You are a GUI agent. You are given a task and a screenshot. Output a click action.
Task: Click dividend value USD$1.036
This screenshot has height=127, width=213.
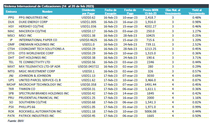coord(88,27)
